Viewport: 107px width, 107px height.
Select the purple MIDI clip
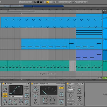(x=89, y=55)
